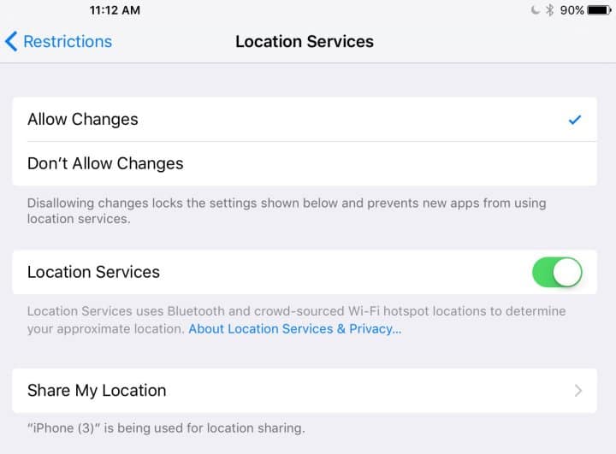Image resolution: width=616 pixels, height=454 pixels.
Task: Click the iPhone (3) location sharing note
Action: coord(166,428)
